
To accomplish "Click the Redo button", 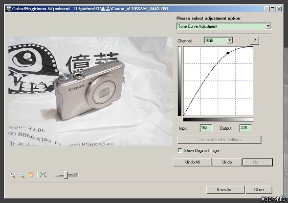I will pos(258,162).
